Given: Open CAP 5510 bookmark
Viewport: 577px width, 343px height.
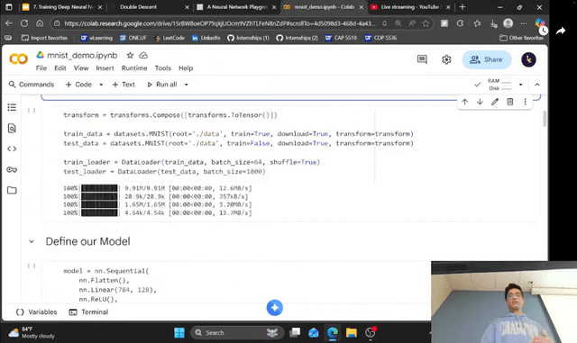Looking at the screenshot, I should 341,38.
